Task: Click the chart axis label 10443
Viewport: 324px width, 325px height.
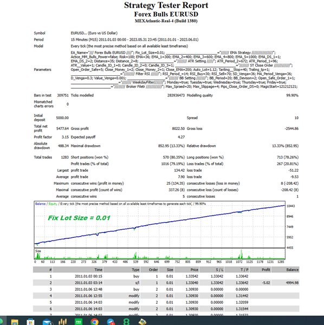Action: (290, 206)
